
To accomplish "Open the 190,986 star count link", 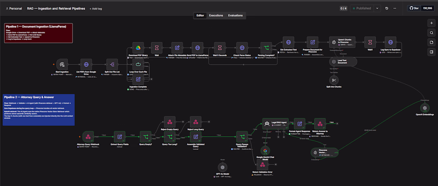I will point(428,8).
